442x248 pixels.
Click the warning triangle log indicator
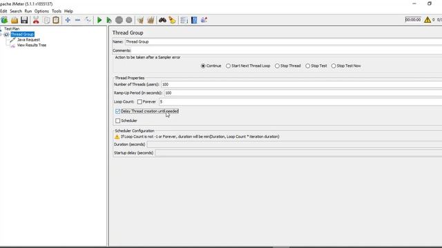pos(427,20)
